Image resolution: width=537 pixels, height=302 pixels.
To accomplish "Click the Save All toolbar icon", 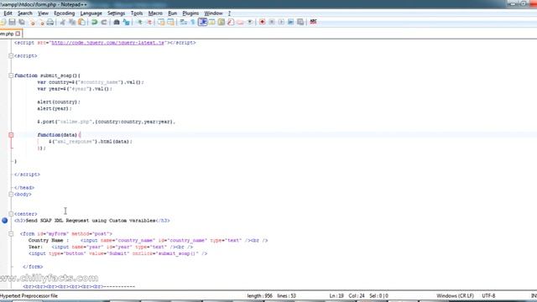I will tap(22, 23).
